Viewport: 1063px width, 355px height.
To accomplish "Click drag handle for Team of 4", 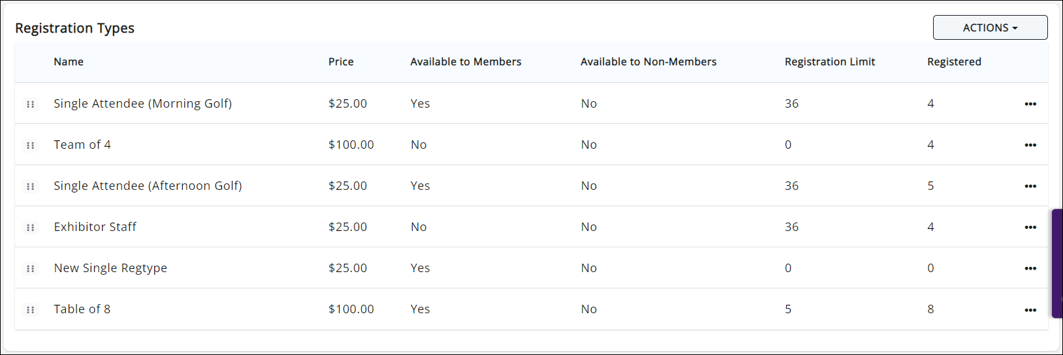I will pos(30,146).
